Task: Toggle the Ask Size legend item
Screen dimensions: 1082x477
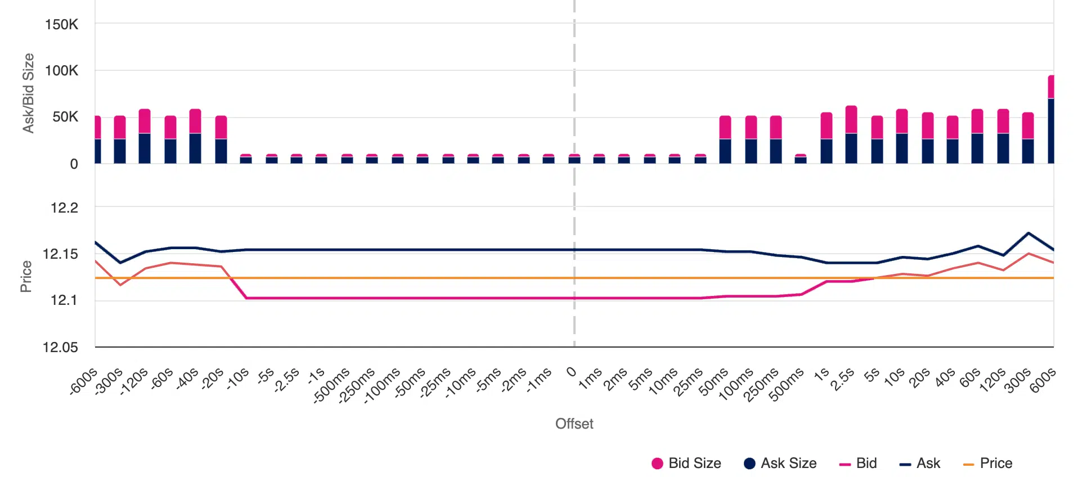Action: click(x=780, y=463)
